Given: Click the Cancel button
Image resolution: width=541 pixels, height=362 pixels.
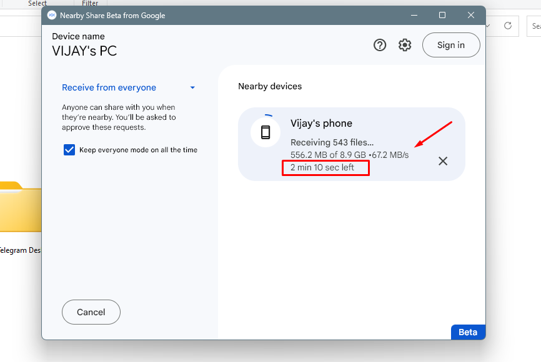Looking at the screenshot, I should coord(91,312).
